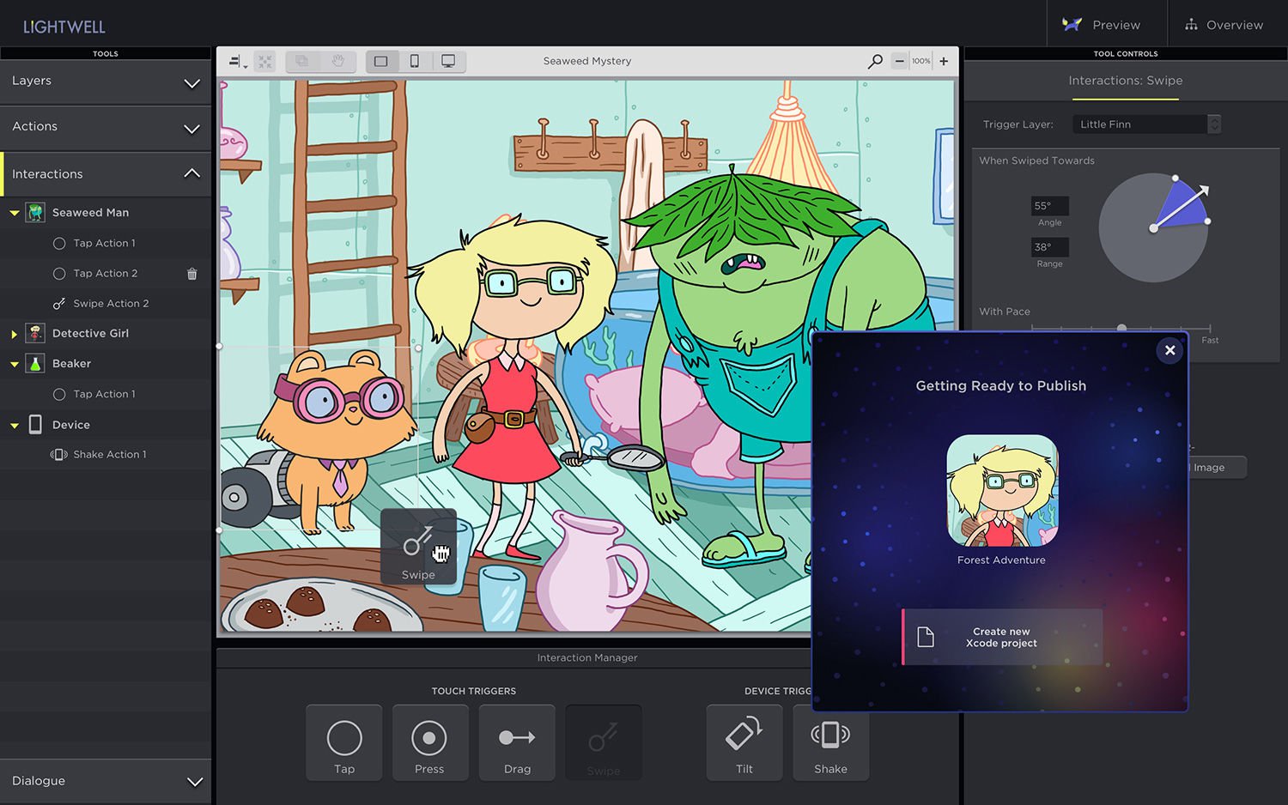Switch to phone device view

pyautogui.click(x=415, y=61)
